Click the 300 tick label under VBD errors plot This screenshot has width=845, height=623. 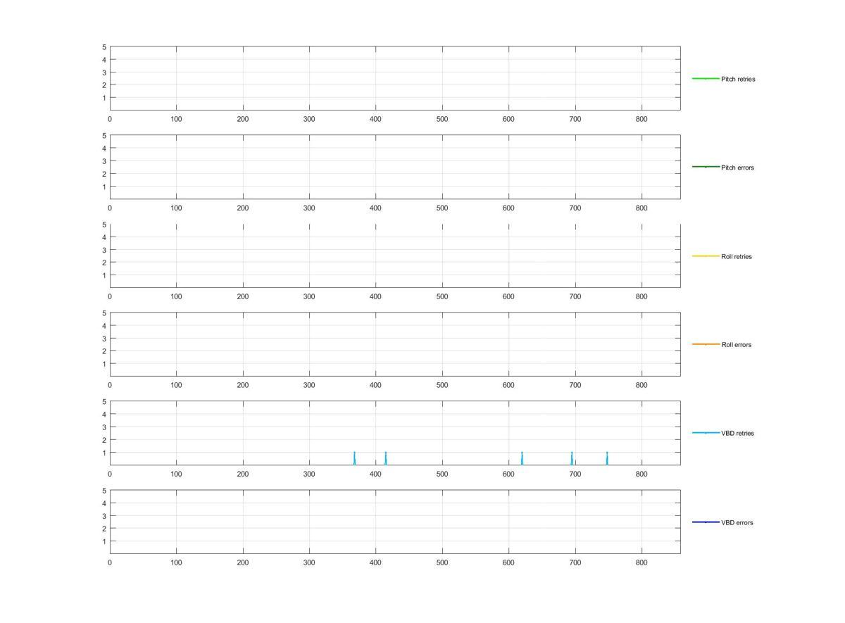(309, 562)
